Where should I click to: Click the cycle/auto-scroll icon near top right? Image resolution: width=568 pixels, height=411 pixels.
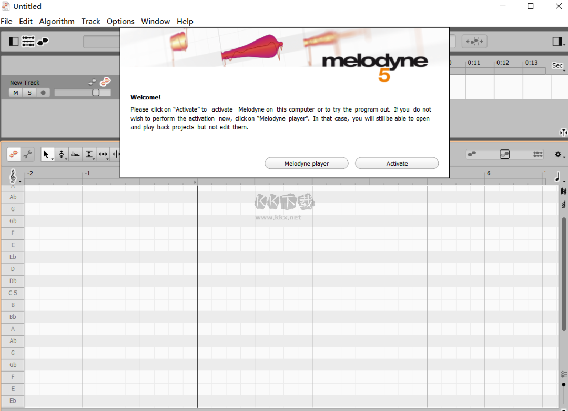pos(474,41)
